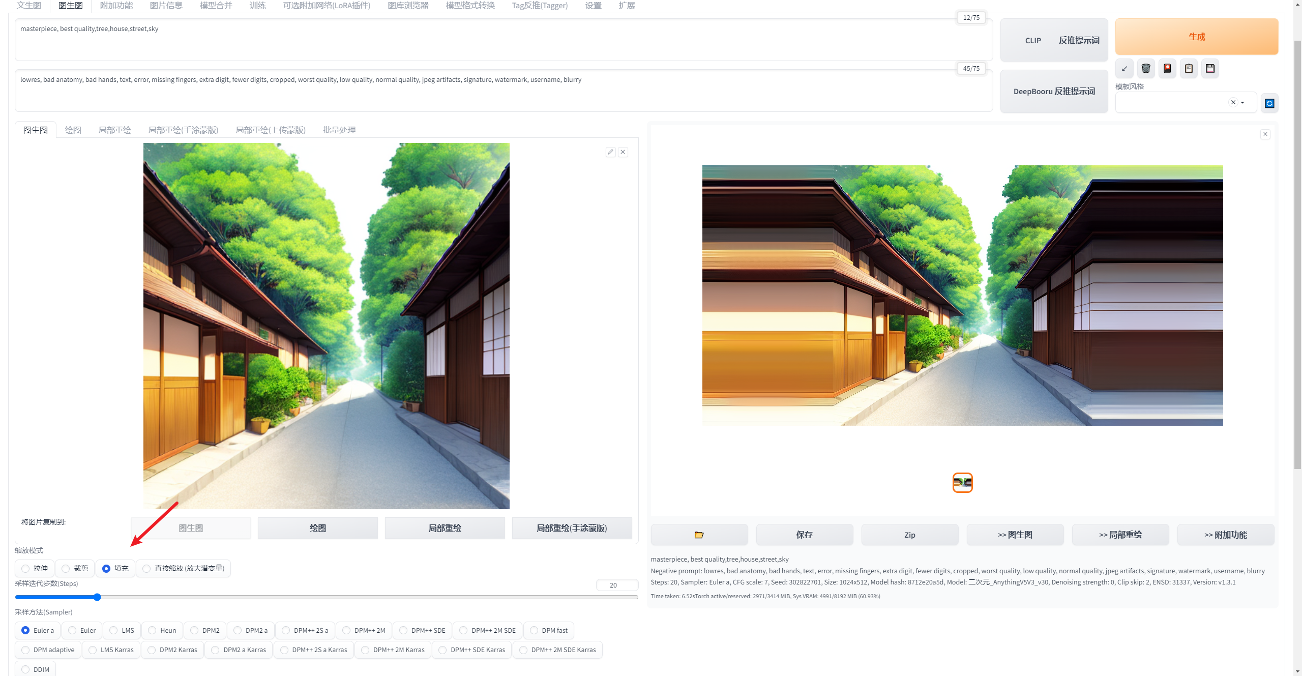Click the 采样迭代步数 Steps slider track
Screen dimensions: 1302x676
(356, 597)
